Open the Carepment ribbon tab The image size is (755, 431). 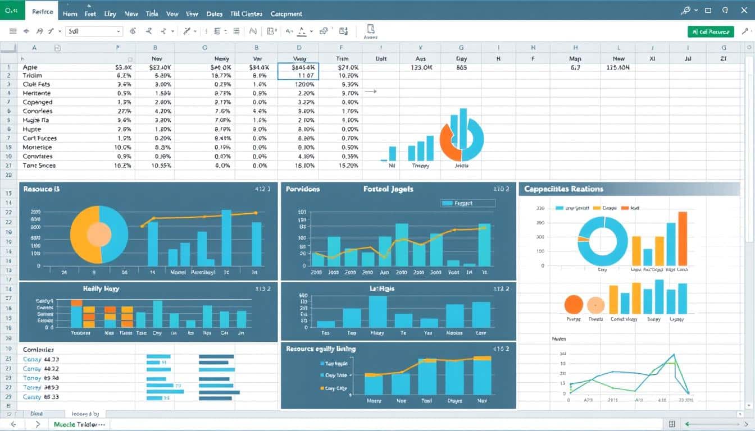coord(286,13)
